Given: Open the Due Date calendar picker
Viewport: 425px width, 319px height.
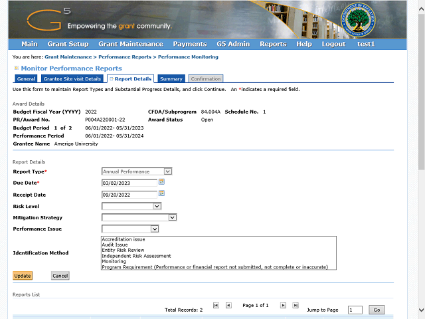Looking at the screenshot, I should tap(161, 181).
